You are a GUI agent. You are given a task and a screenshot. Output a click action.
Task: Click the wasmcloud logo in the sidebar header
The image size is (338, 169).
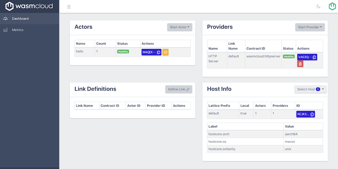[x=29, y=6]
